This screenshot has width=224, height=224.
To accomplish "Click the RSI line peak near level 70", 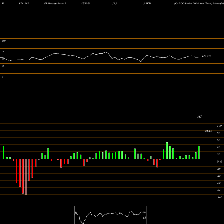I will (106, 52).
